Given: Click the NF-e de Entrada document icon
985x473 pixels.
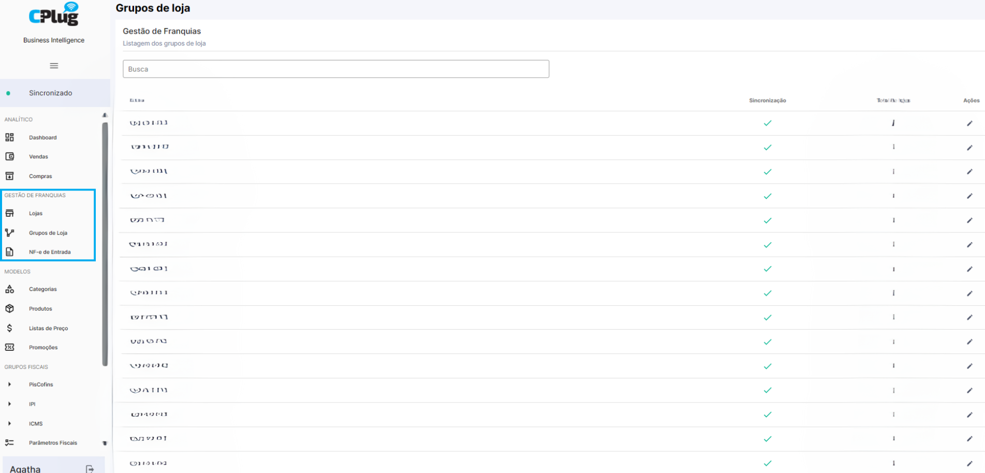Looking at the screenshot, I should click(9, 252).
